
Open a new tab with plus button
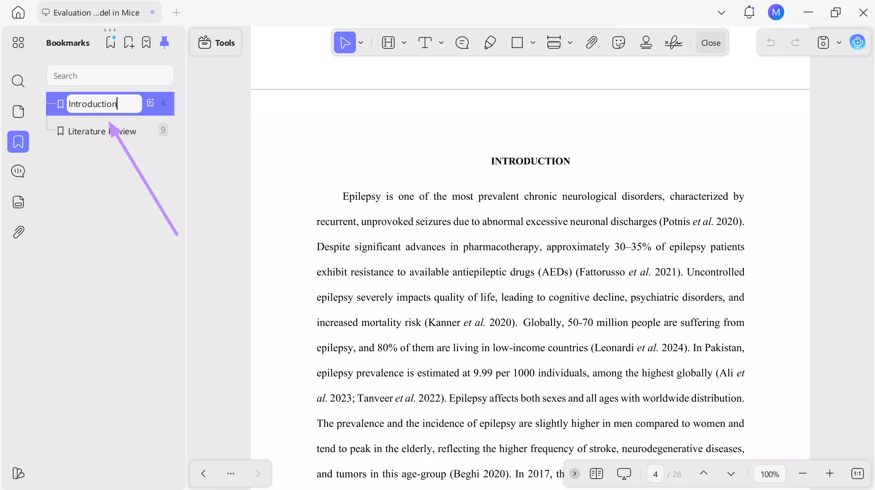[x=176, y=12]
